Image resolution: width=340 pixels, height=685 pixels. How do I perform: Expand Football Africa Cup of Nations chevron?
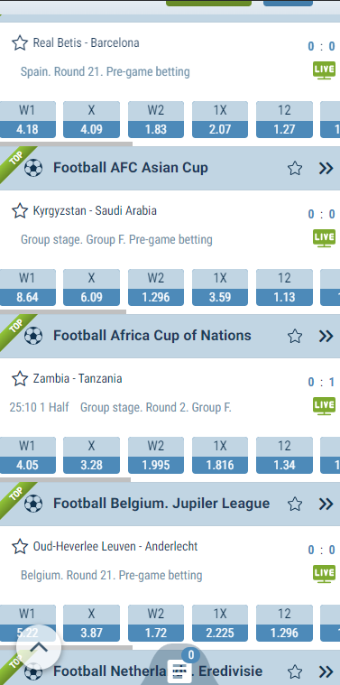pos(326,336)
